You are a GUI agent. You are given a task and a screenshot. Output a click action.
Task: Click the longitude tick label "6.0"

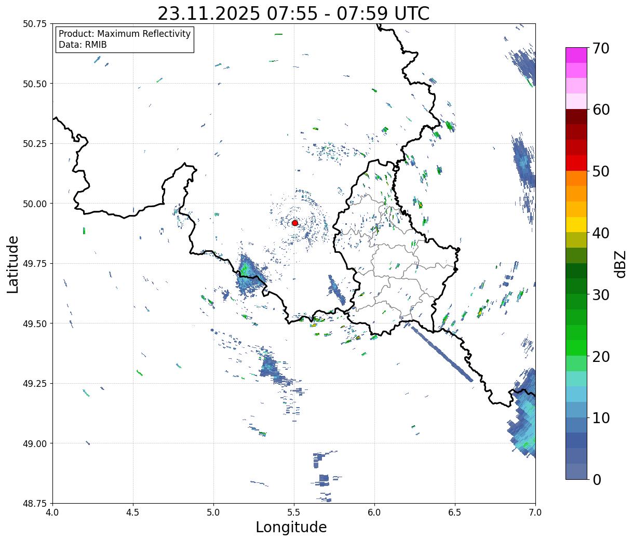click(x=374, y=512)
